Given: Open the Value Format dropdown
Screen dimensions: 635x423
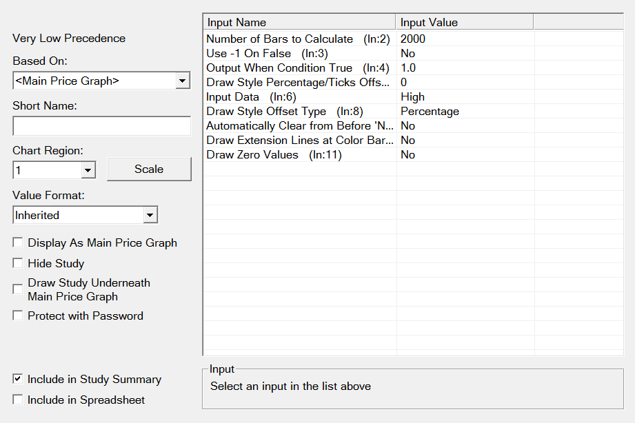Looking at the screenshot, I should pyautogui.click(x=150, y=216).
